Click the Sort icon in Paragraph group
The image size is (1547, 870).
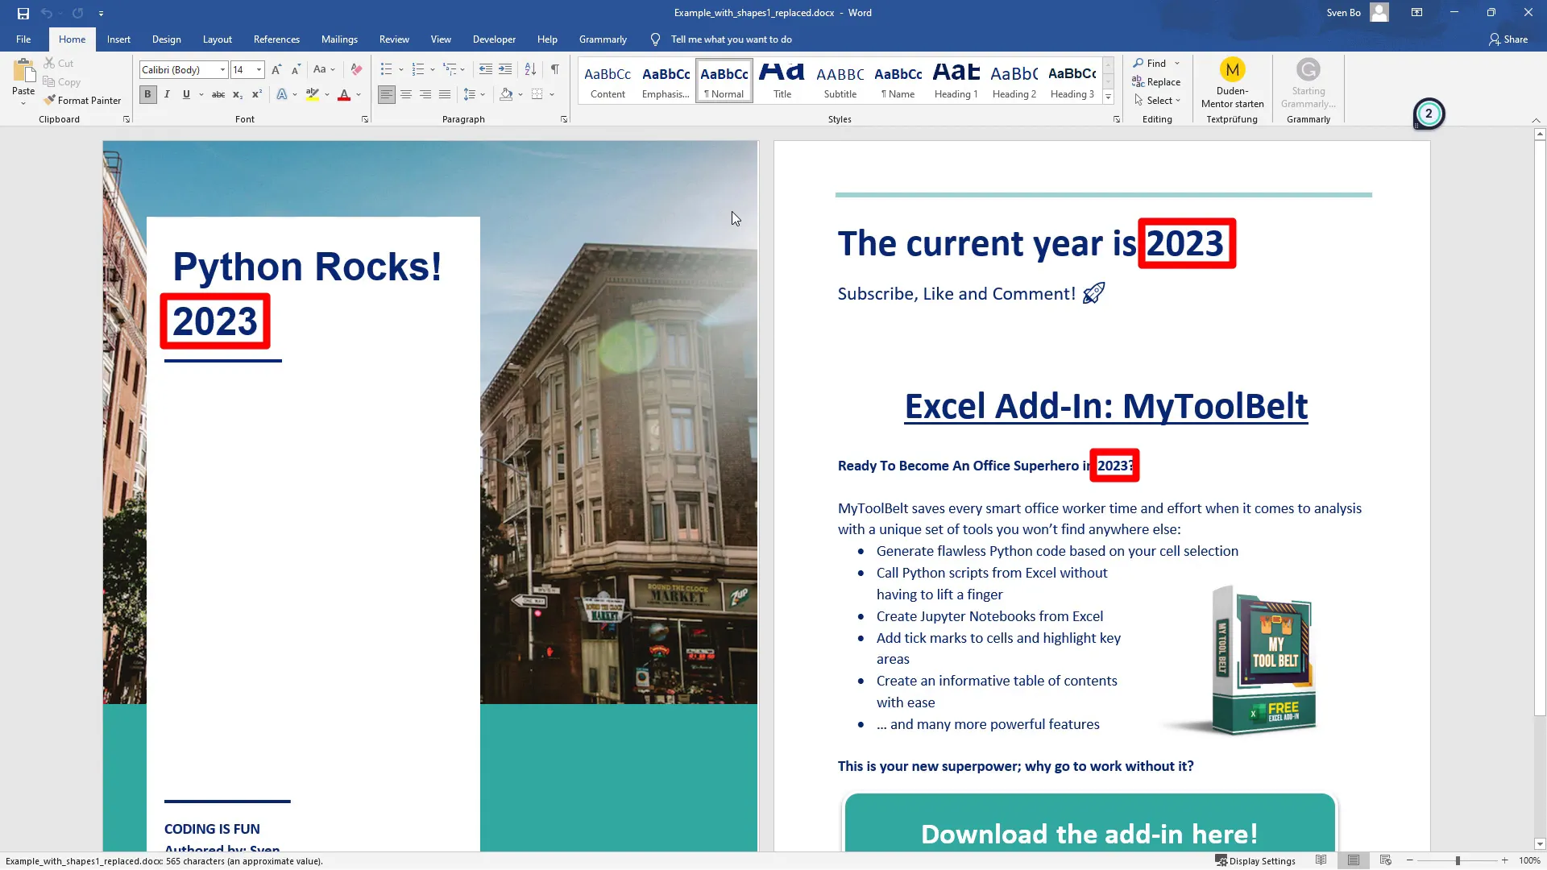click(530, 70)
